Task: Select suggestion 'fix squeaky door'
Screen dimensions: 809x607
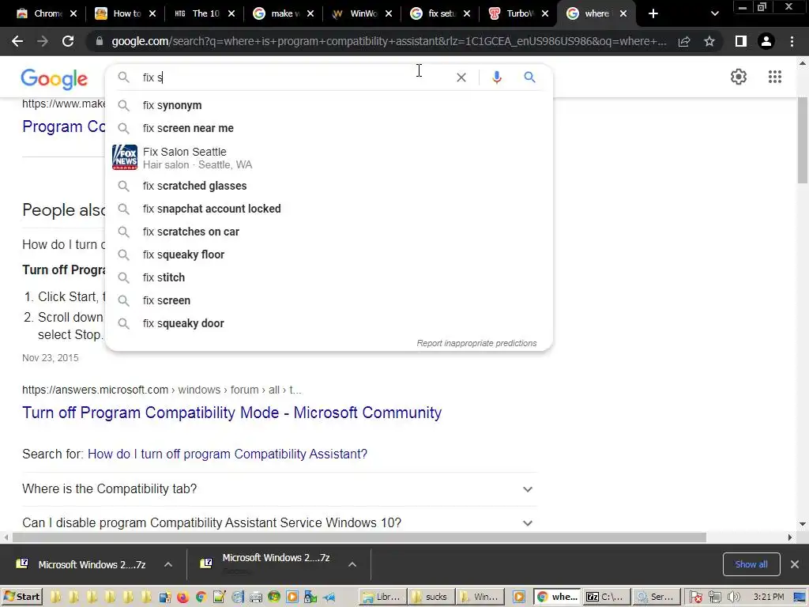Action: click(329, 323)
